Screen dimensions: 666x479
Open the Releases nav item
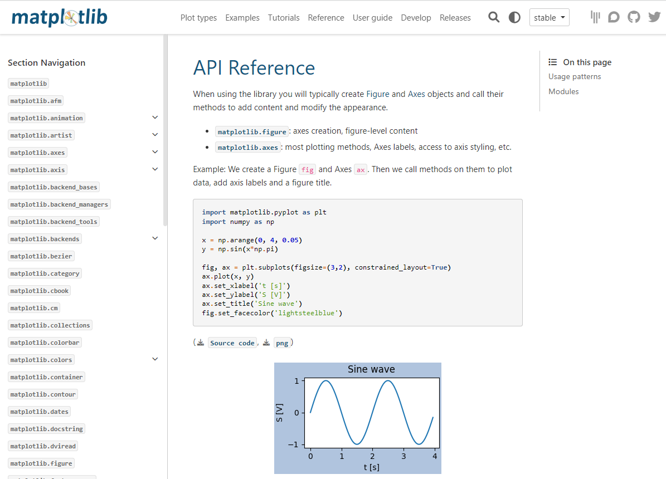455,18
